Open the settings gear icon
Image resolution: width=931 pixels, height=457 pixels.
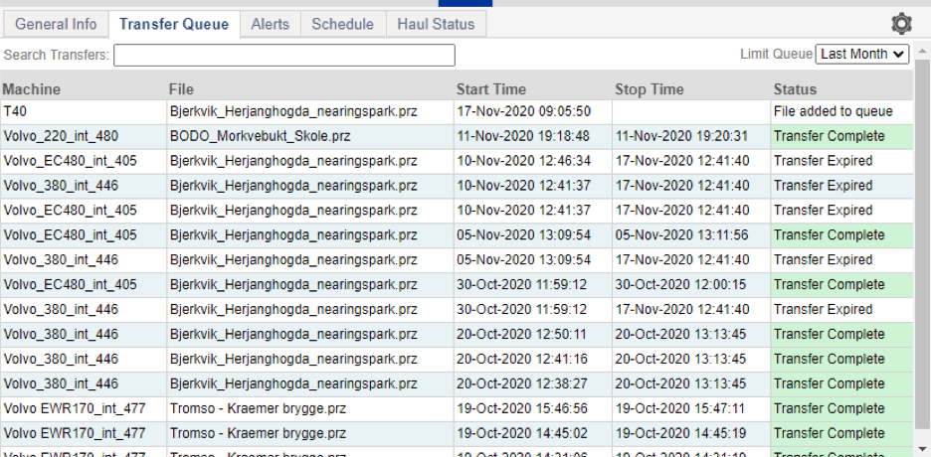coord(901,24)
